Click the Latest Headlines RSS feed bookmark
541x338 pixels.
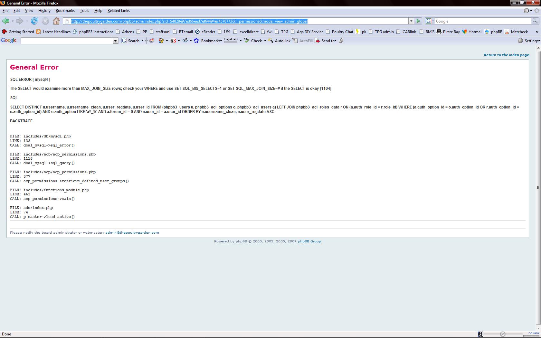coord(53,32)
